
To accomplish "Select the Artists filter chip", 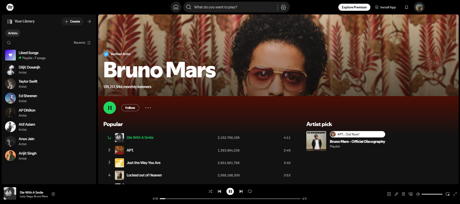I will coord(12,33).
